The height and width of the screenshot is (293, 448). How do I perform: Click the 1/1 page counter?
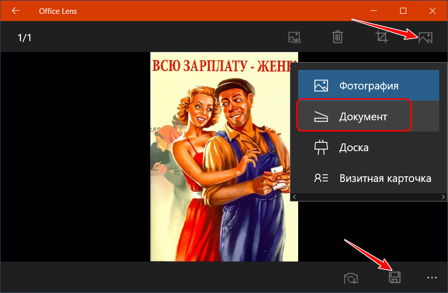(25, 38)
